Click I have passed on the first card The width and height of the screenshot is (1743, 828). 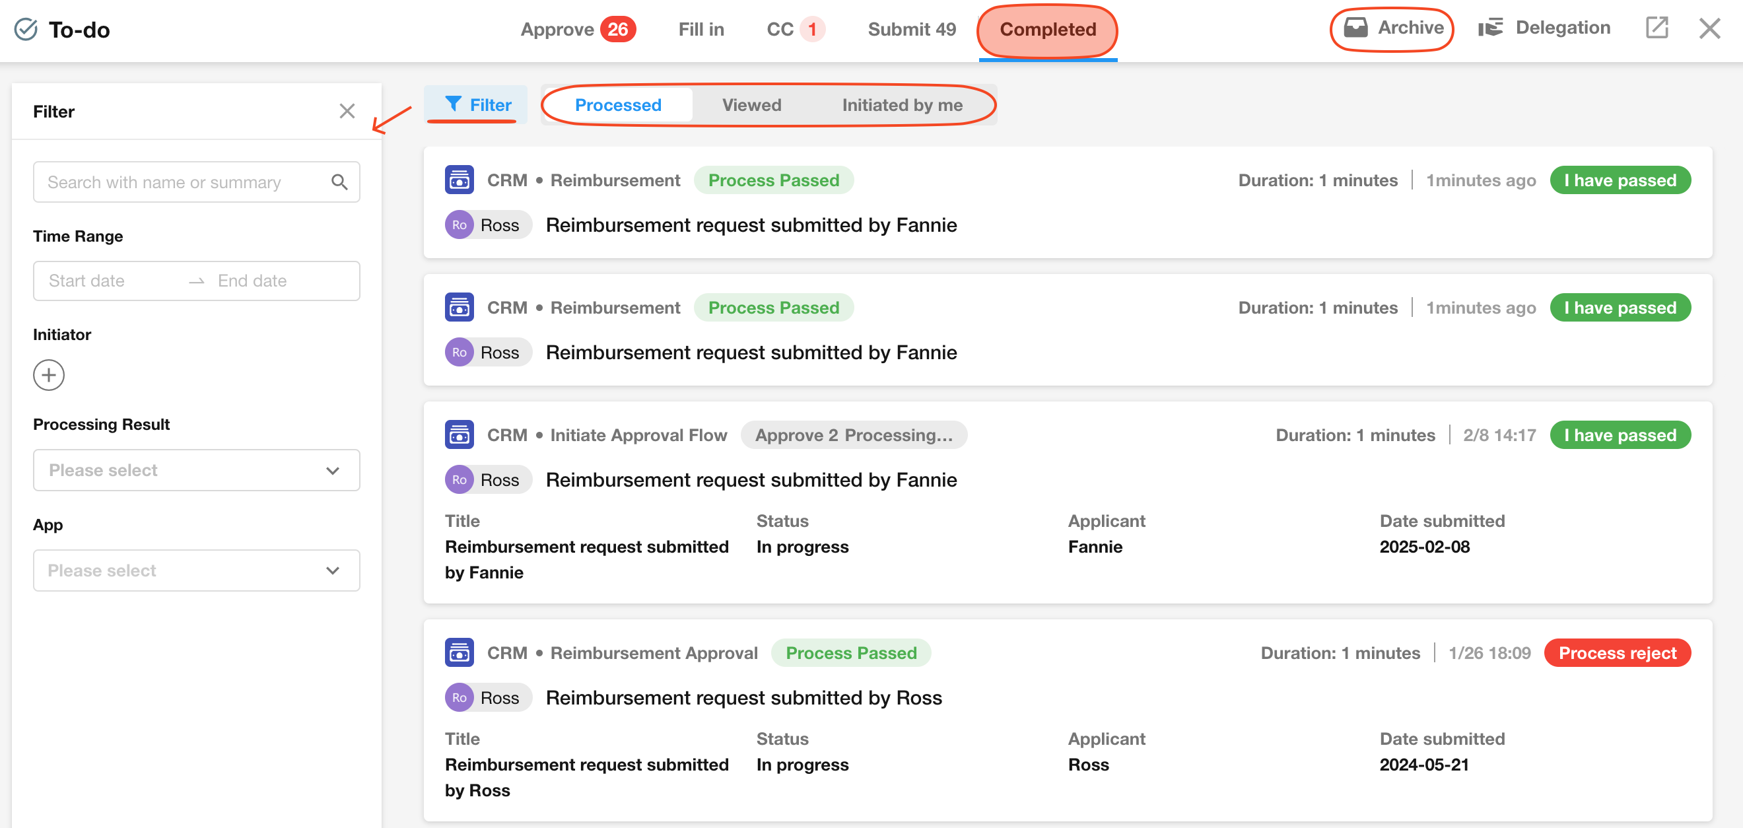pos(1620,180)
